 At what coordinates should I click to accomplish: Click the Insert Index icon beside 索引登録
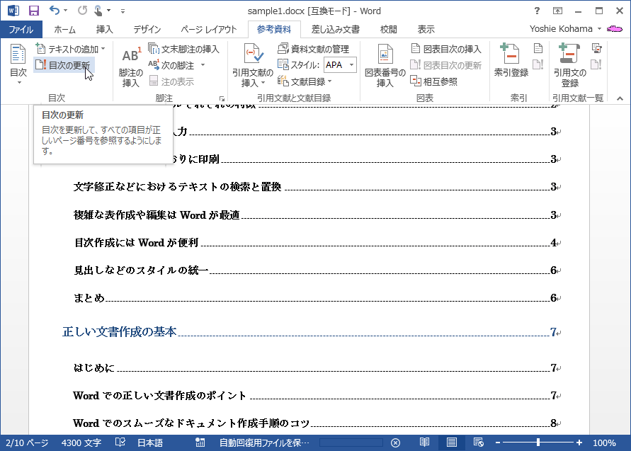538,49
